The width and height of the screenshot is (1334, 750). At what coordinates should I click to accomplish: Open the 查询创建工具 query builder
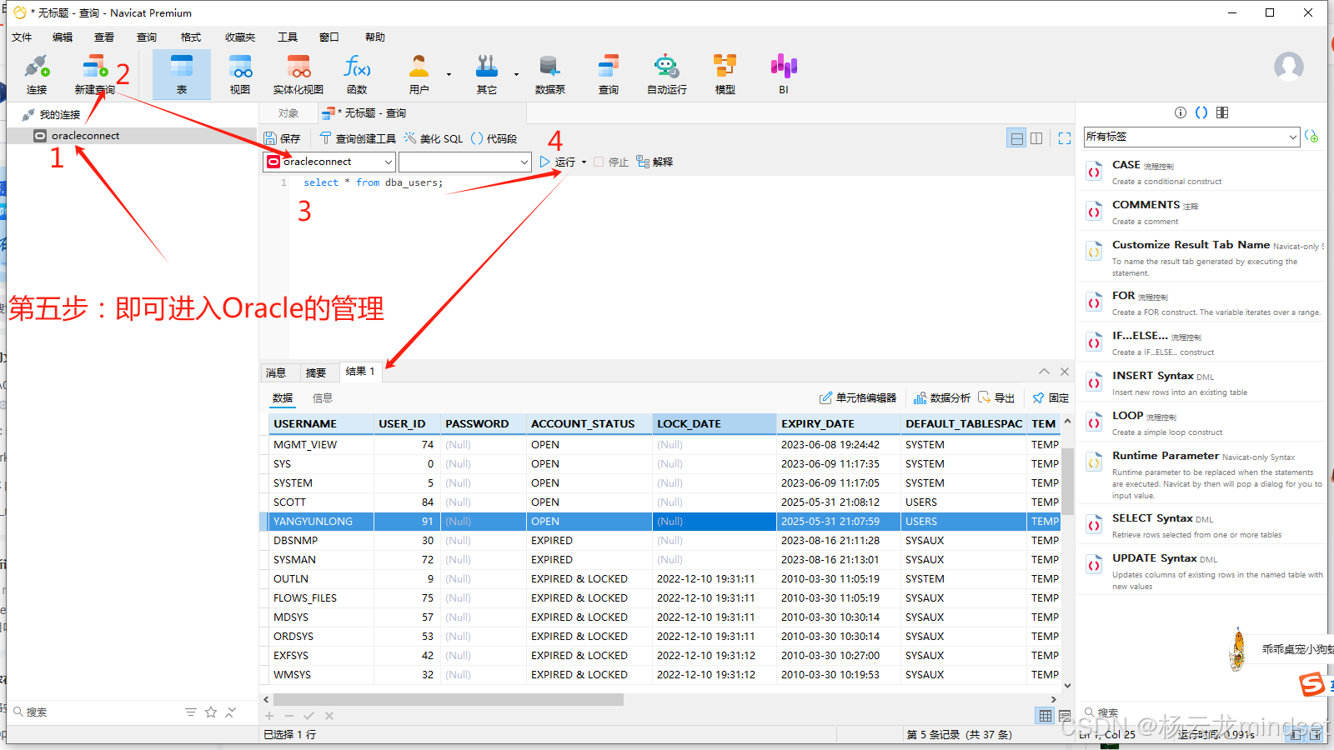(358, 138)
